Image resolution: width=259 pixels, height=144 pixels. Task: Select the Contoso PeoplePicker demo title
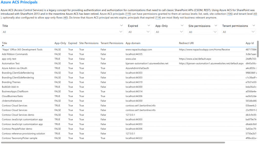click(x=17, y=129)
